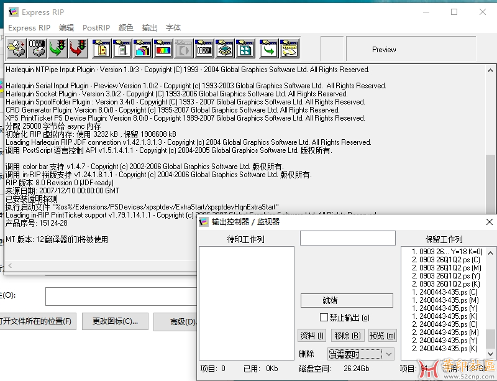
Task: Start inputs with green-arrow traffic light icon
Action: tap(58, 48)
